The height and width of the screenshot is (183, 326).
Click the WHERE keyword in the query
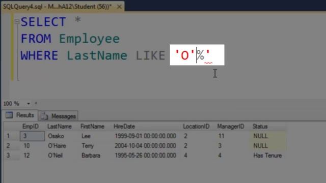39,55
